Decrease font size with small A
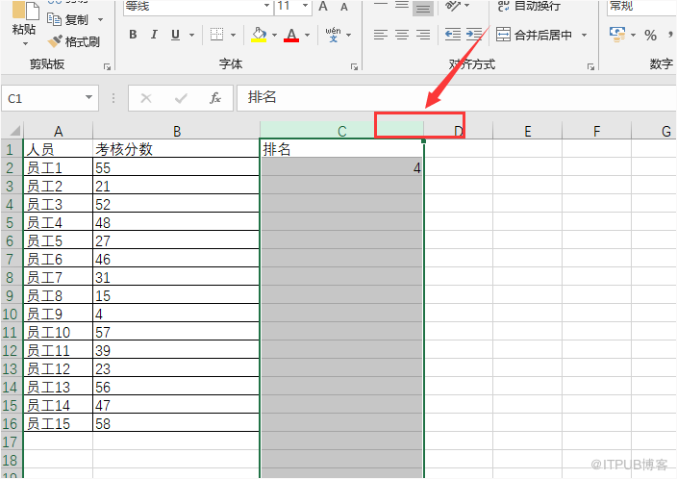Viewport: 677px width, 479px height. pyautogui.click(x=344, y=7)
